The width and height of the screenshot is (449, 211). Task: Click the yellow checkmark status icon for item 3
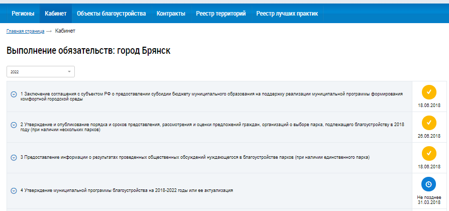[x=428, y=153]
